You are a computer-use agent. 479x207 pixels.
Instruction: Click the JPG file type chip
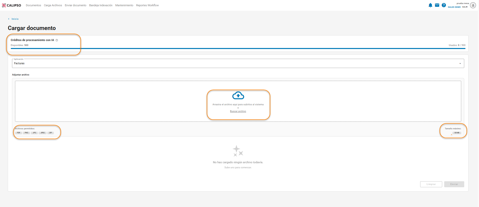click(x=34, y=133)
